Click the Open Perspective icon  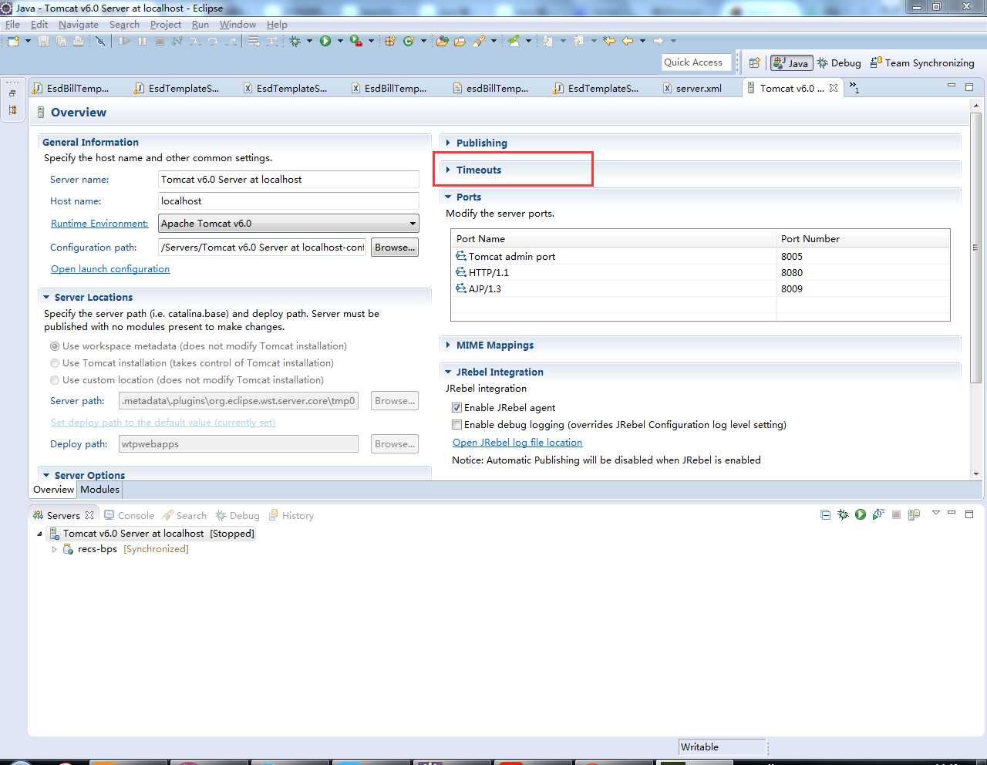coord(754,63)
